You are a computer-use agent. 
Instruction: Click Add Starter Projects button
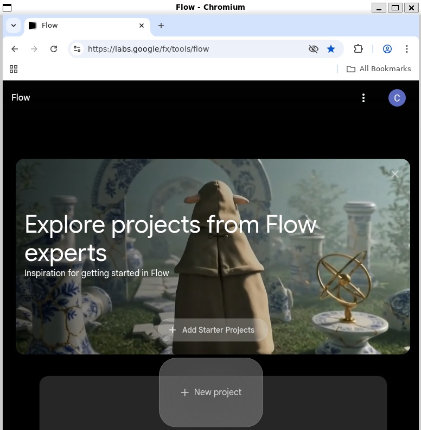(213, 330)
